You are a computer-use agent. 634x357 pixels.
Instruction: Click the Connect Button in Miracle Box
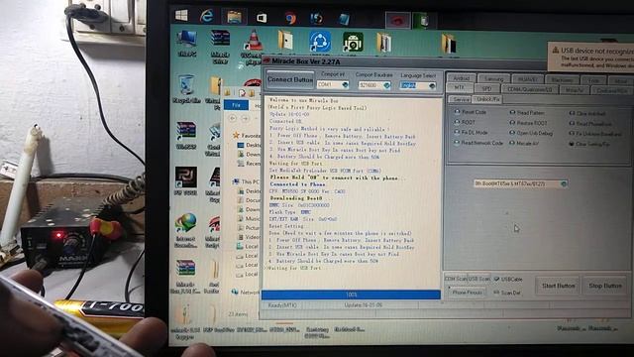pyautogui.click(x=290, y=79)
